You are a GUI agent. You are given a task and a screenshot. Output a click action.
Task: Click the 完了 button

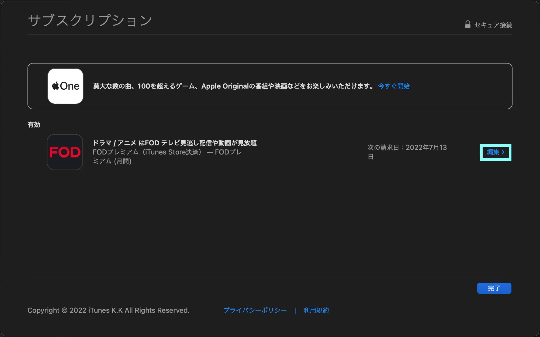(x=494, y=288)
